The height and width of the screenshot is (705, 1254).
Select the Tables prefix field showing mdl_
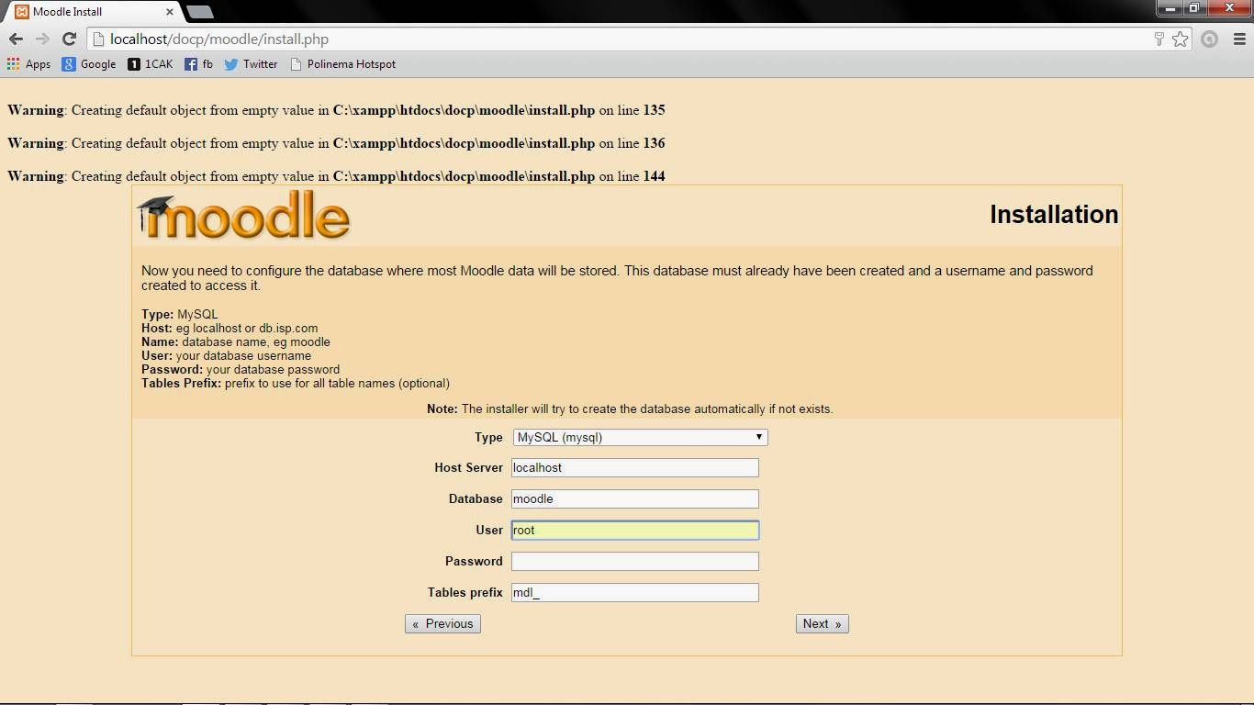coord(634,592)
